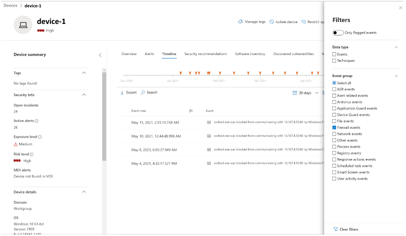This screenshot has width=406, height=236.
Task: Click the Manage tags icon
Action: (x=240, y=22)
